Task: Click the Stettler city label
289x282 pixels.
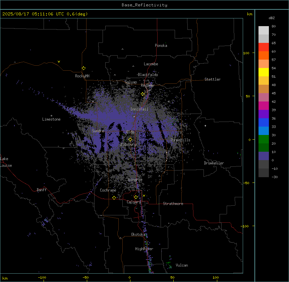Action: 213,79
